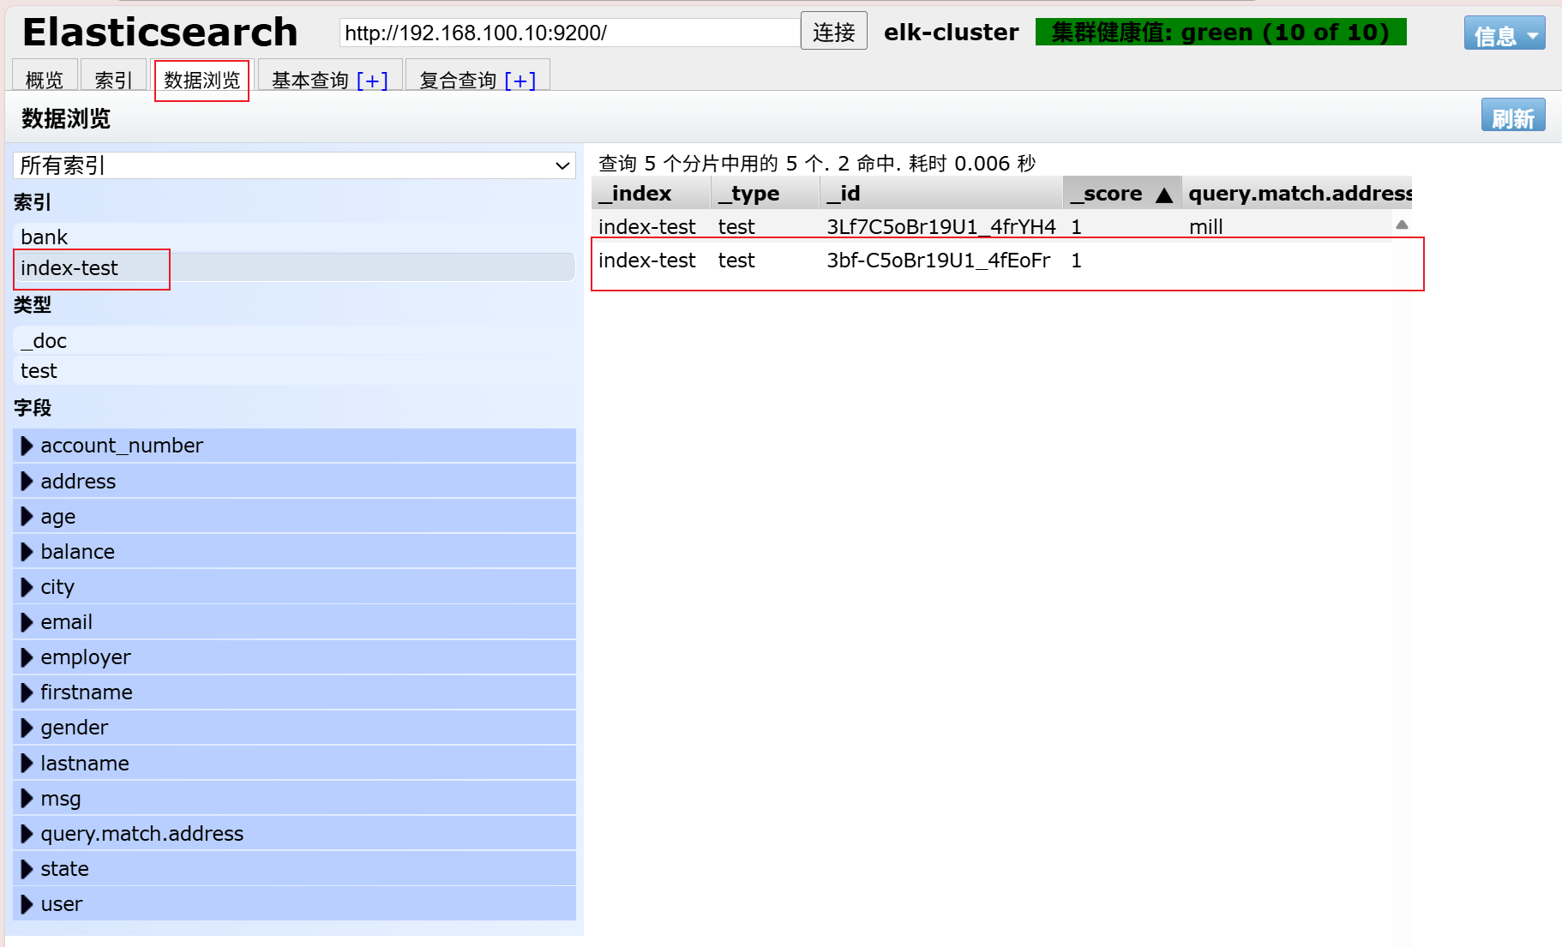Open the row with id 3Lf7C5oBr19U1_4frYH4
The height and width of the screenshot is (947, 1562).
click(x=992, y=226)
